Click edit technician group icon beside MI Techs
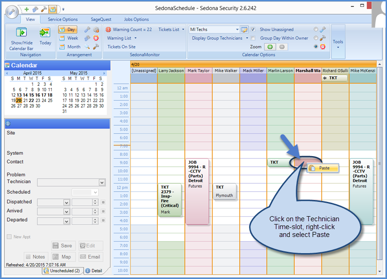This screenshot has width=387, height=279. click(244, 30)
